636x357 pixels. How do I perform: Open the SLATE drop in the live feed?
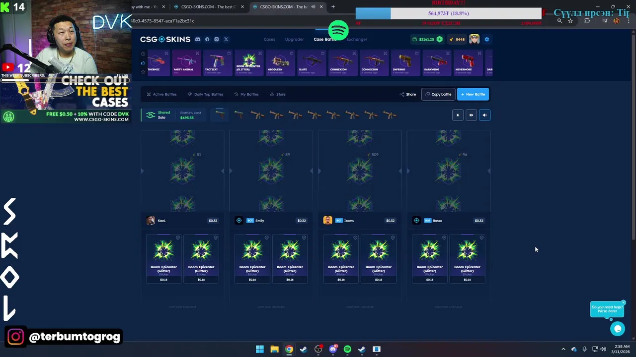tap(312, 63)
